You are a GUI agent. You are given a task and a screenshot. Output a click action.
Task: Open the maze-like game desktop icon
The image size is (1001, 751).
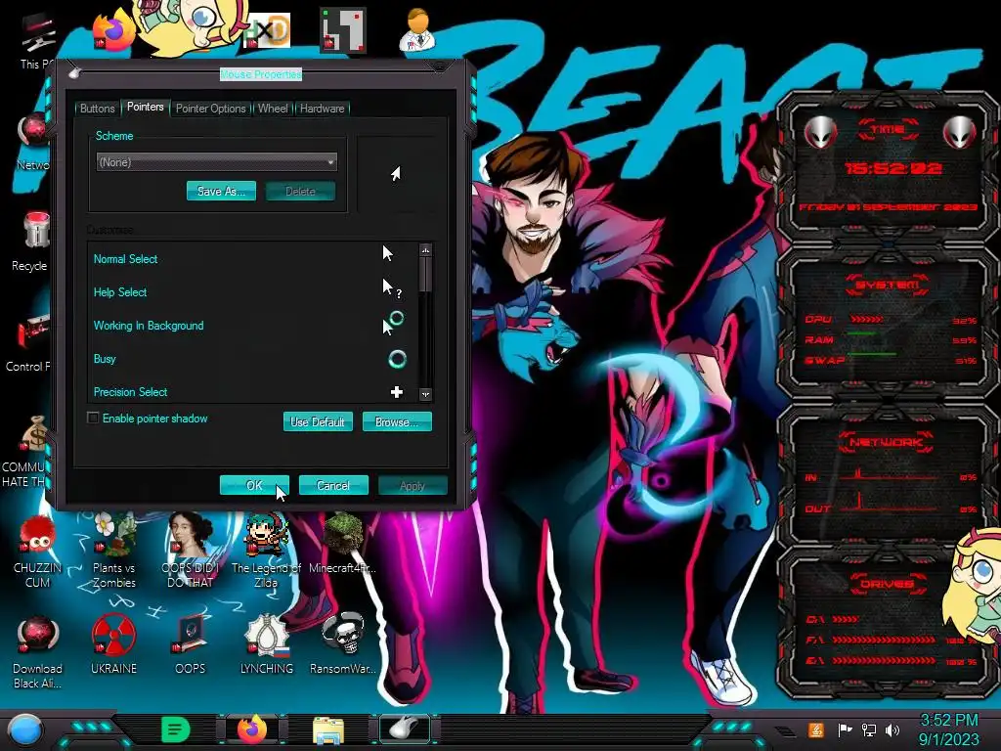[x=343, y=29]
